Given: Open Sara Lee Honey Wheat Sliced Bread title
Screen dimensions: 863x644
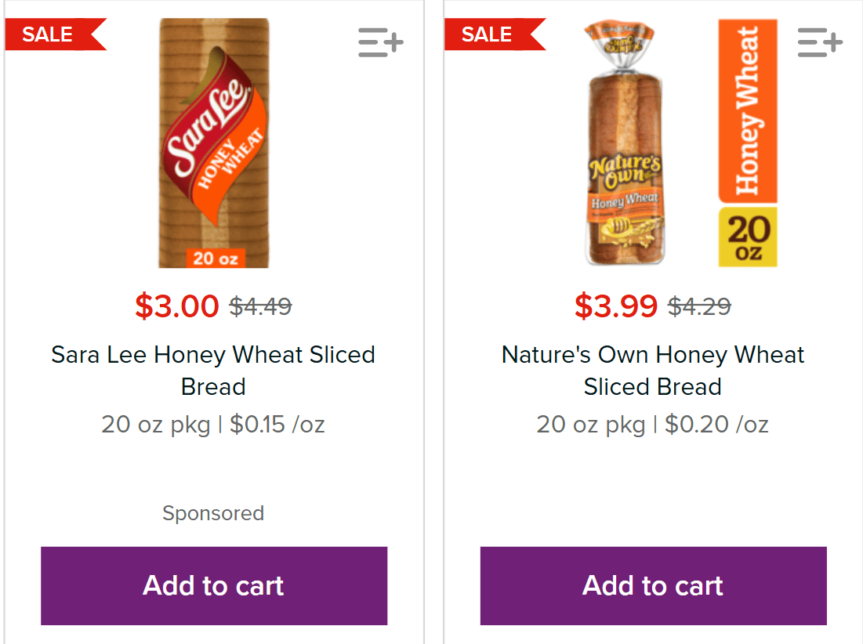Looking at the screenshot, I should click(213, 371).
